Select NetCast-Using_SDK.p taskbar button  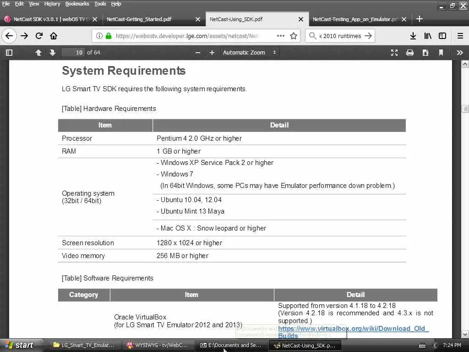(305, 345)
